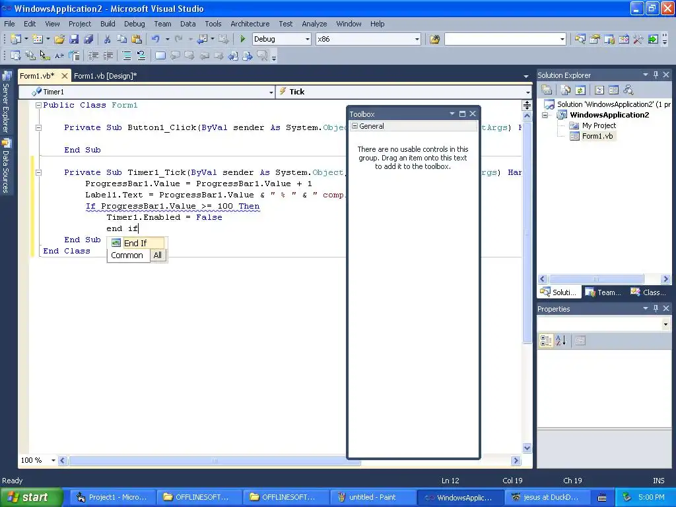
Task: Open the Toolbox via the hammer-wrench icon
Action: (x=638, y=39)
